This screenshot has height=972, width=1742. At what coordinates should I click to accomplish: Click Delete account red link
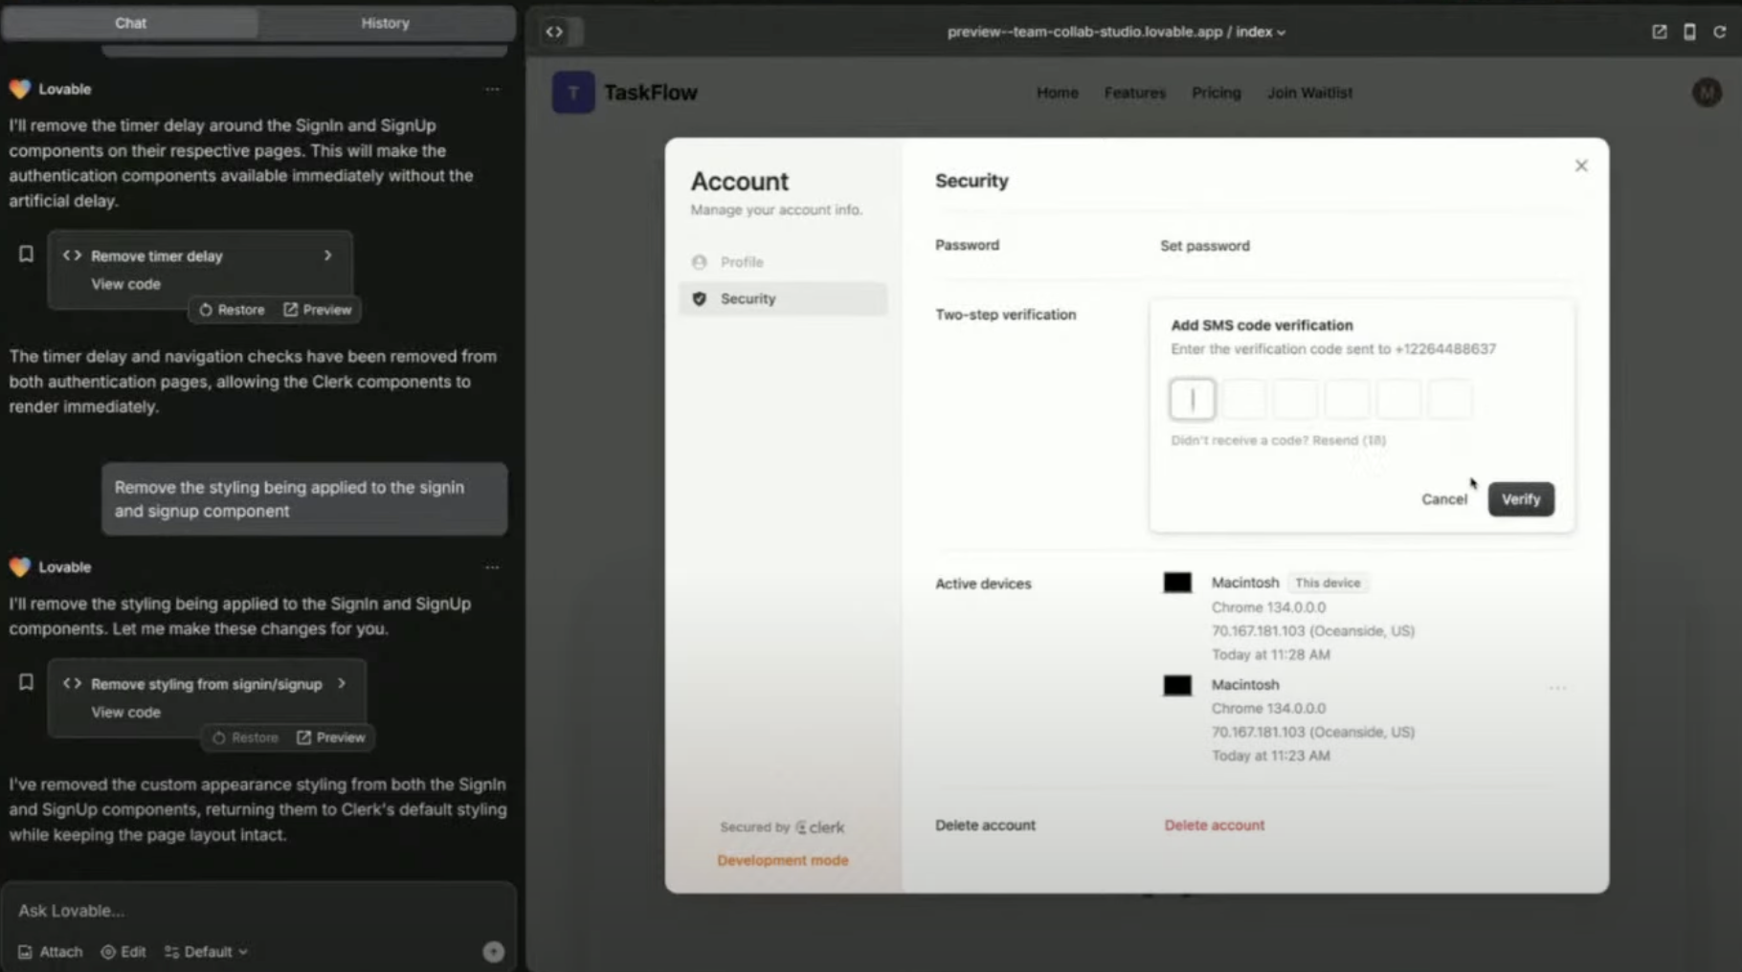(1214, 825)
